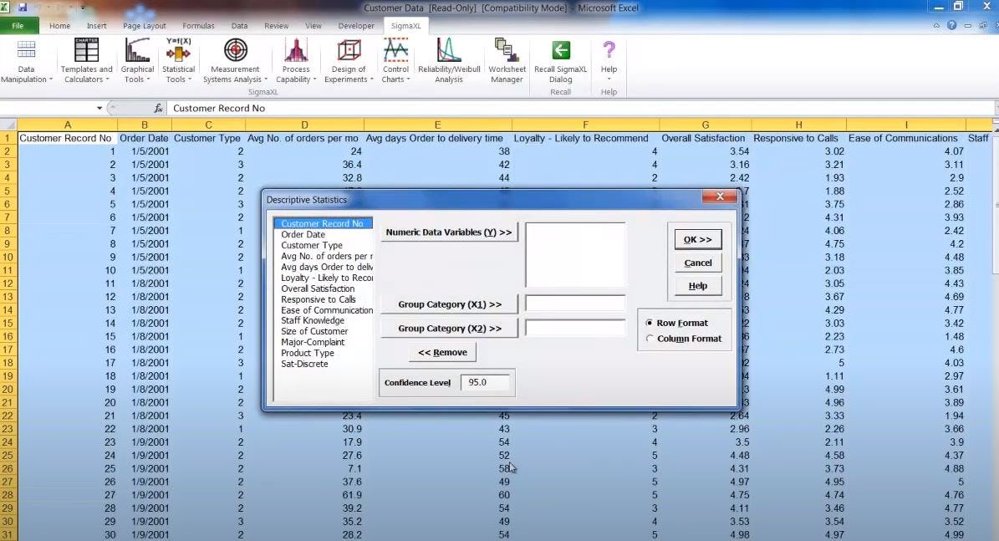
Task: Expand the Name Box dropdown arrow
Action: pos(99,109)
